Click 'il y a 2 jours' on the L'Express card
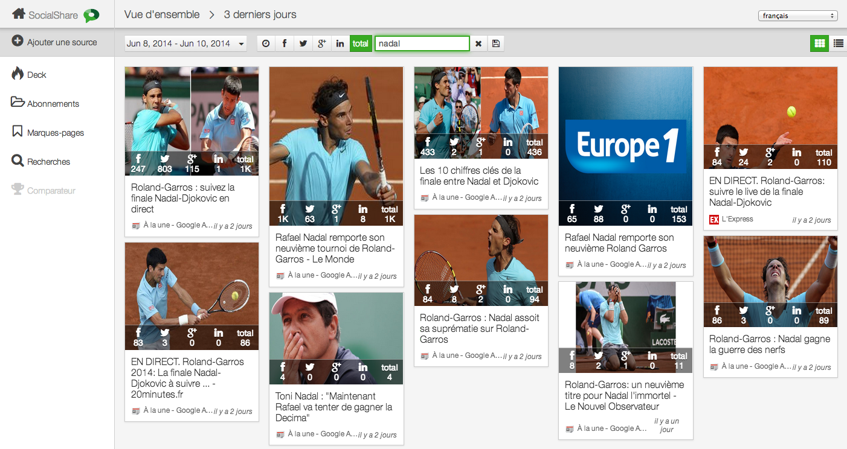Image resolution: width=847 pixels, height=449 pixels. 811,220
